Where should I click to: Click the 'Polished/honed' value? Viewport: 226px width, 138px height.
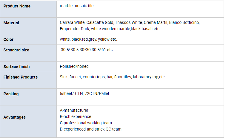74,66
